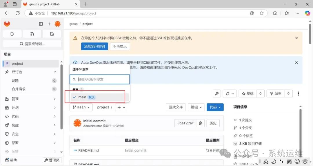Viewport: 313px width, 166px height.
Task: Select the main branch in dropdown
Action: [100, 97]
